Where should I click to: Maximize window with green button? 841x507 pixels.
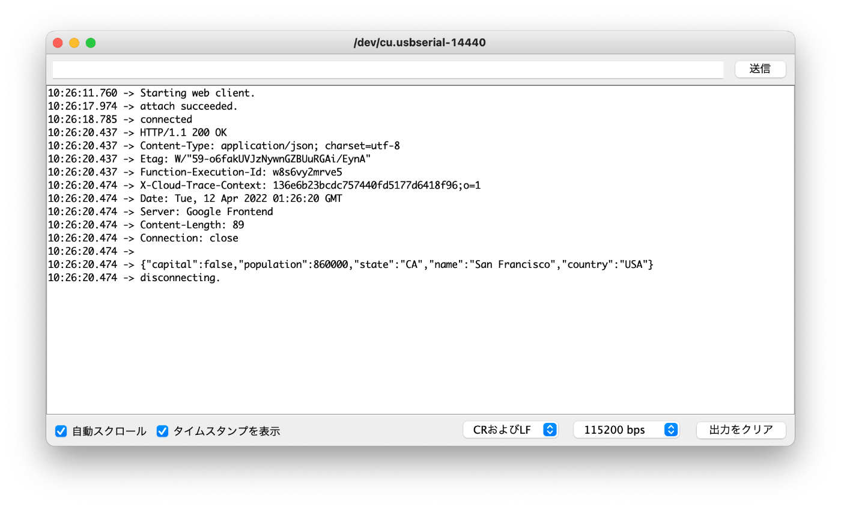91,43
